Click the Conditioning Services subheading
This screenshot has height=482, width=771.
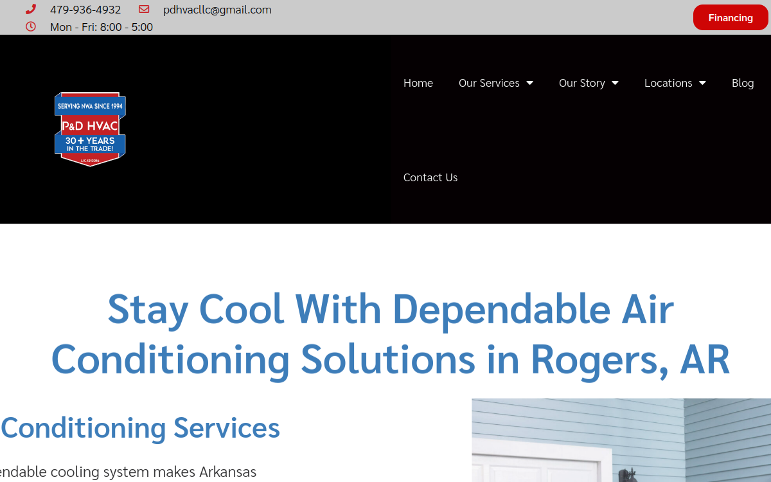click(140, 428)
